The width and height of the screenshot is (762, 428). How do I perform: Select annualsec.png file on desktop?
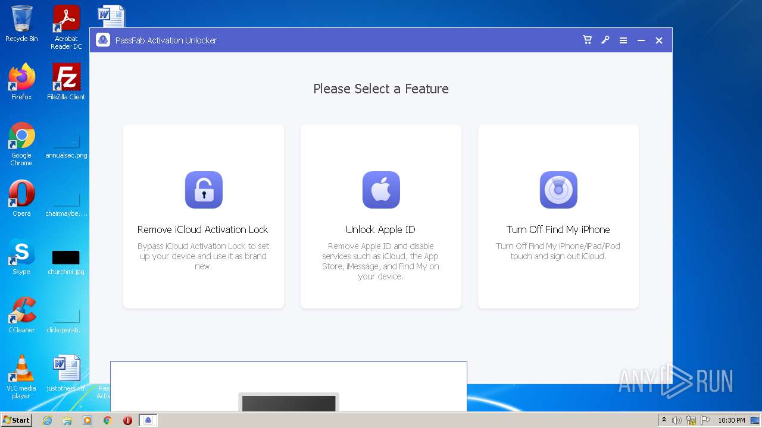[66, 144]
